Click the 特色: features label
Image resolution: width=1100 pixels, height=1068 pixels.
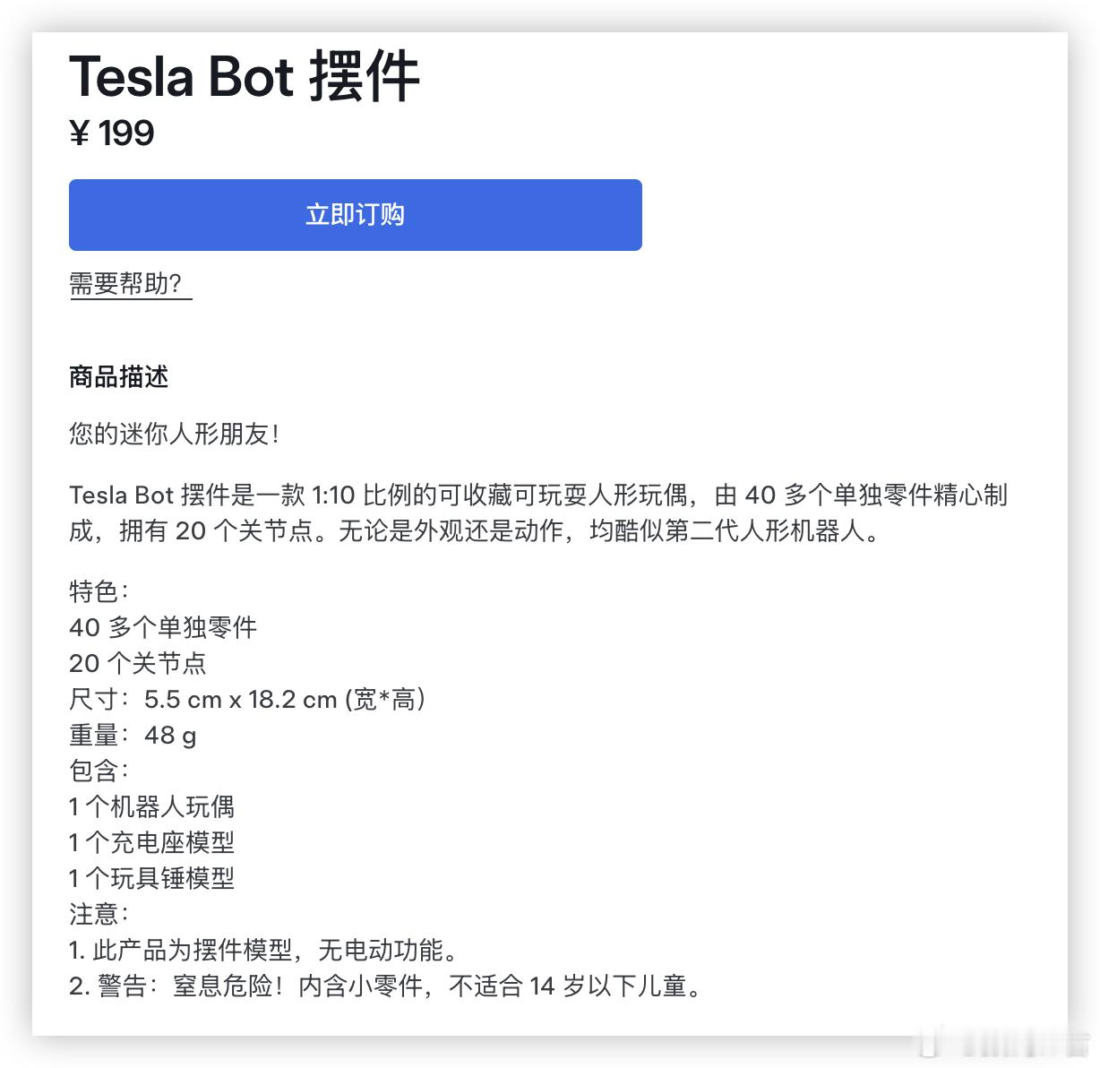(x=99, y=591)
